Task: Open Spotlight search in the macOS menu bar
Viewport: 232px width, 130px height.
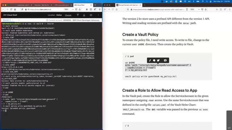Action: click(207, 1)
